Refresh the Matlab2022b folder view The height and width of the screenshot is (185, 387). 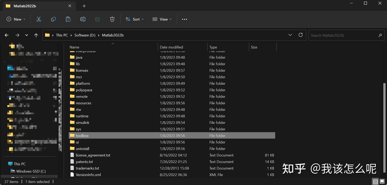tap(301, 35)
